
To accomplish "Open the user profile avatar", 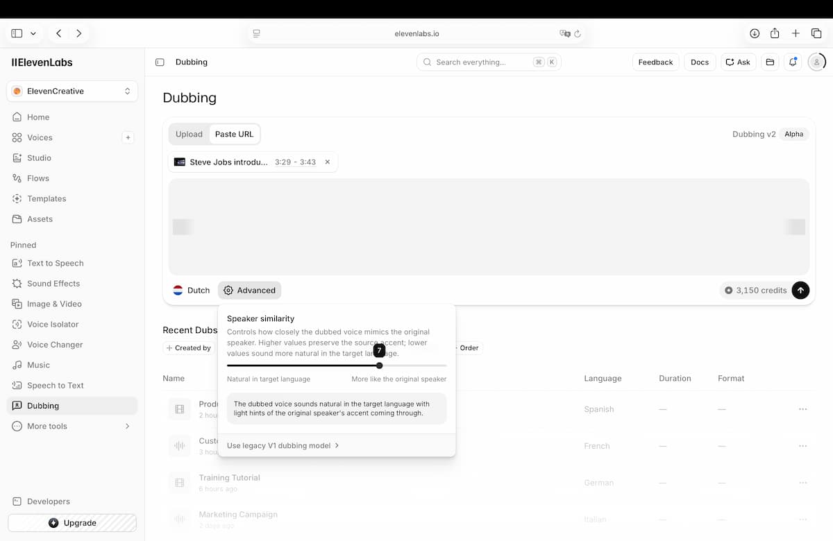I will pyautogui.click(x=816, y=62).
